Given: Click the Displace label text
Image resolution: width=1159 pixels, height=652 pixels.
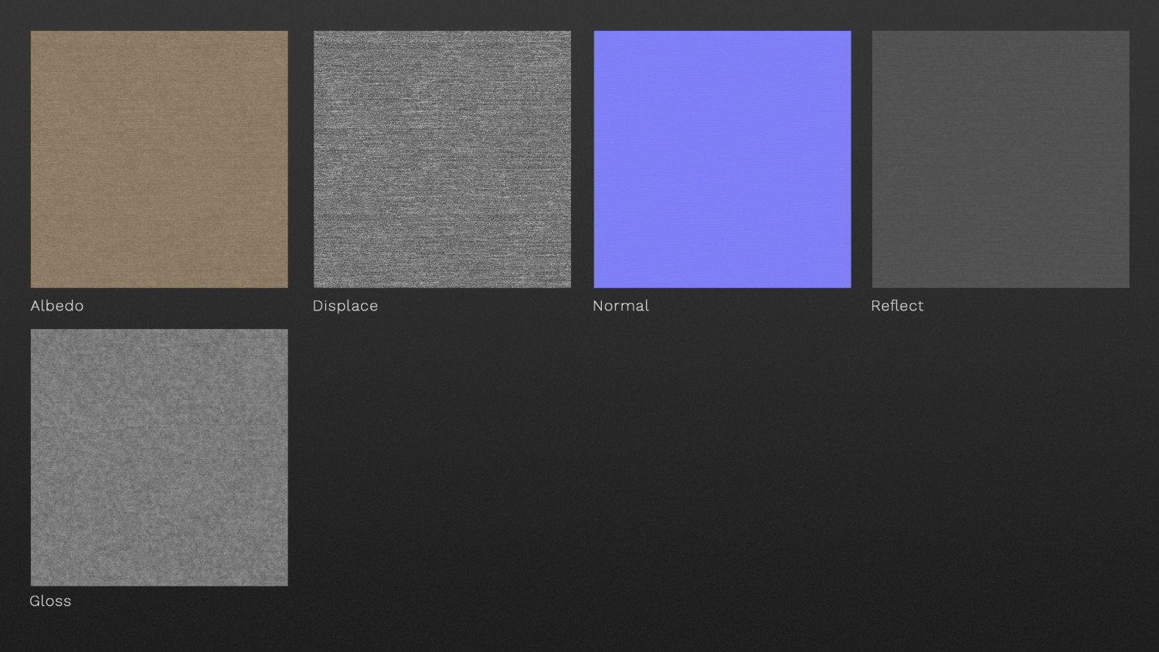Looking at the screenshot, I should pos(345,306).
